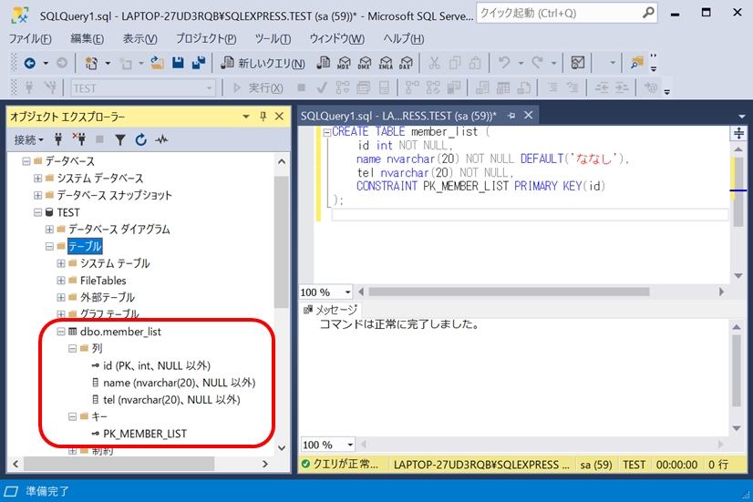
Task: Open the プロジェクト(P) menu
Action: click(206, 39)
